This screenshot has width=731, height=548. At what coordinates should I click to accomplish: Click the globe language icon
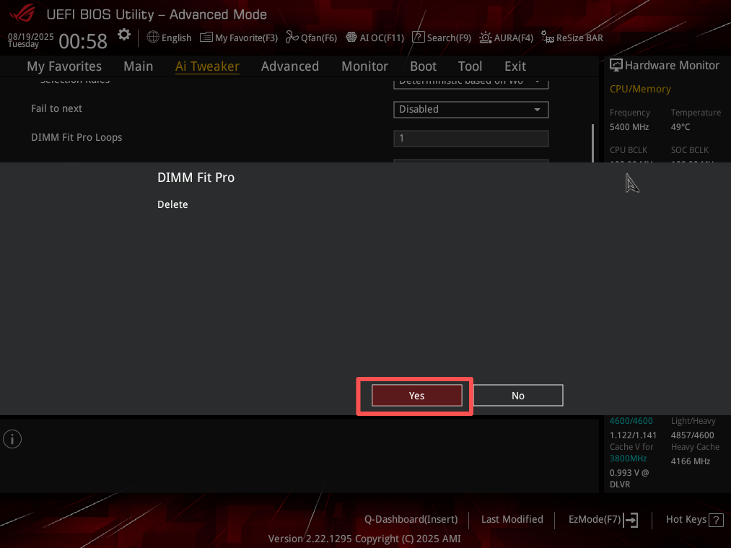click(x=153, y=37)
